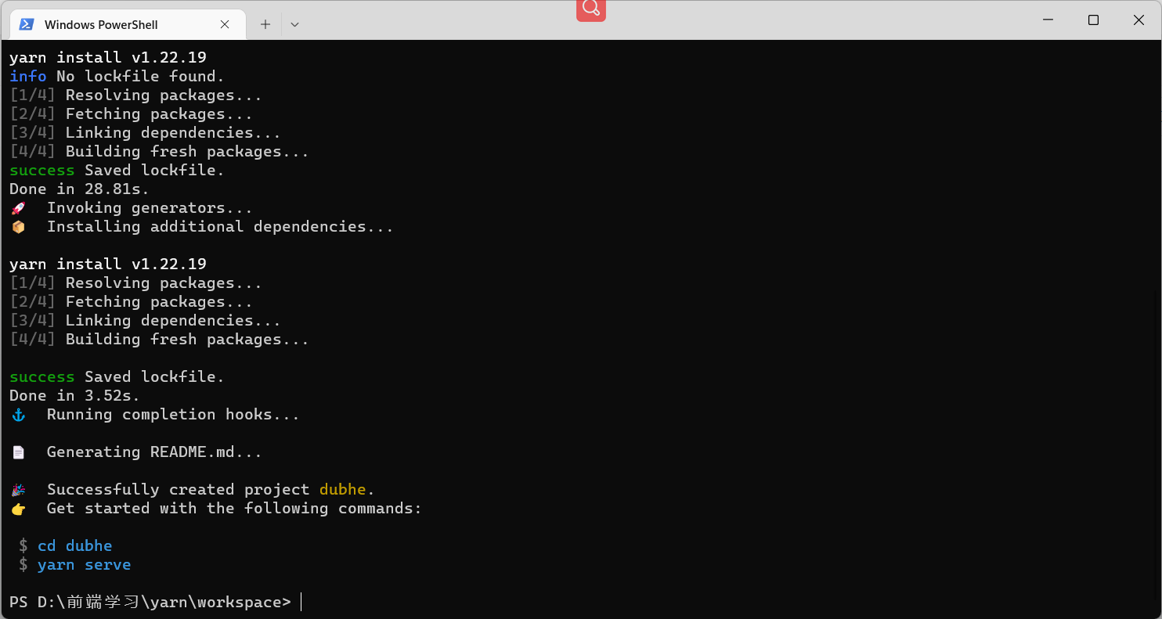This screenshot has height=619, width=1162.
Task: Close the terminal window
Action: coord(1139,20)
